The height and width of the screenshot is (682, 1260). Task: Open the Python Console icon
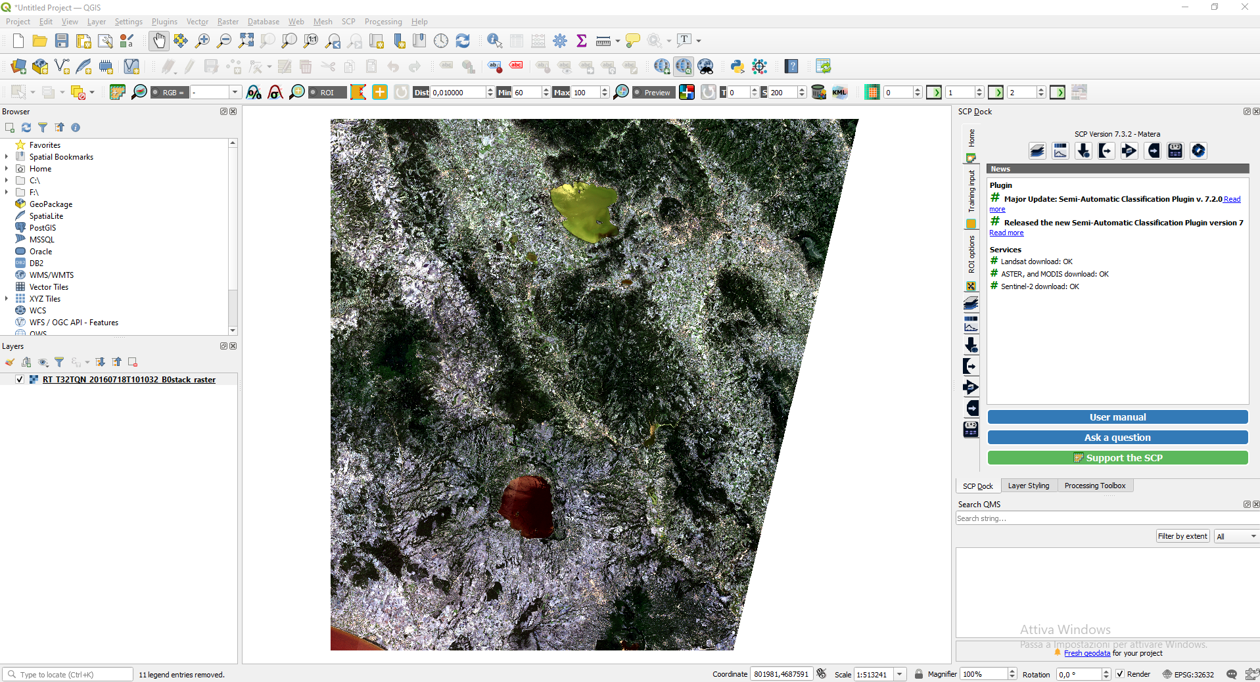pos(737,66)
